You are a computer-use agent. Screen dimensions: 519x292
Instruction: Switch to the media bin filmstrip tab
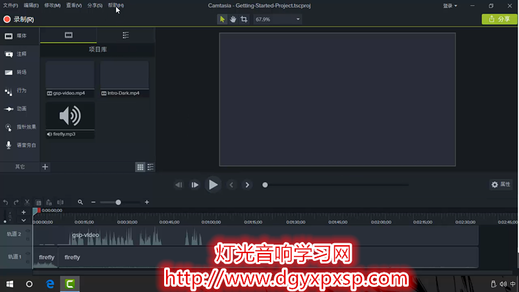click(x=69, y=35)
